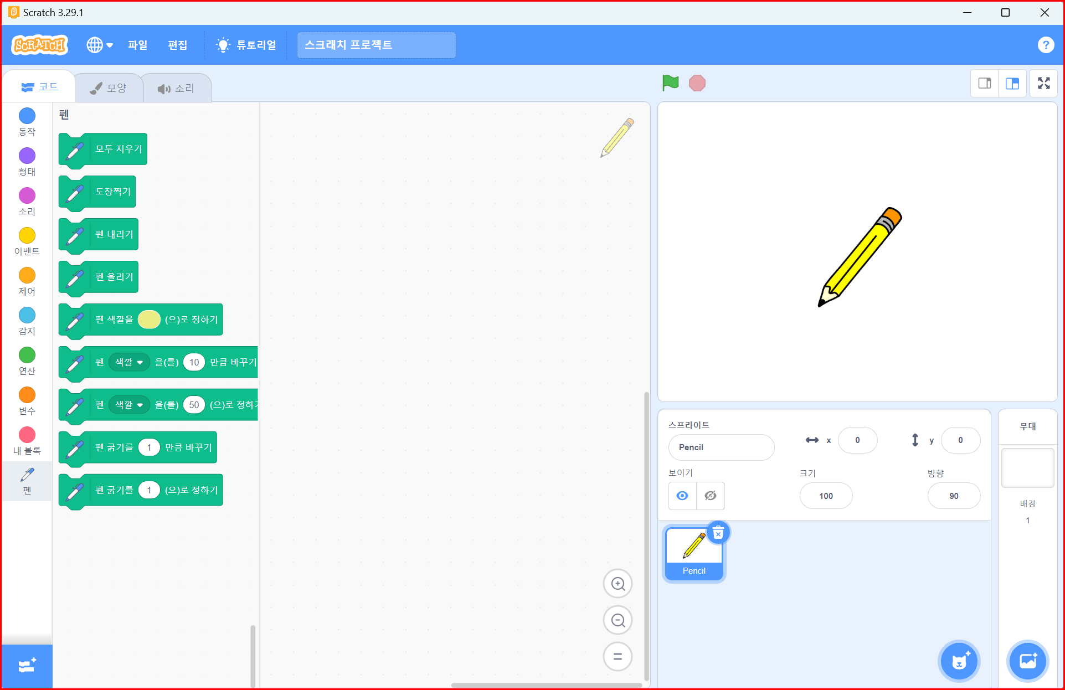
Task: Delete the Pencil sprite with trash icon
Action: [x=718, y=533]
